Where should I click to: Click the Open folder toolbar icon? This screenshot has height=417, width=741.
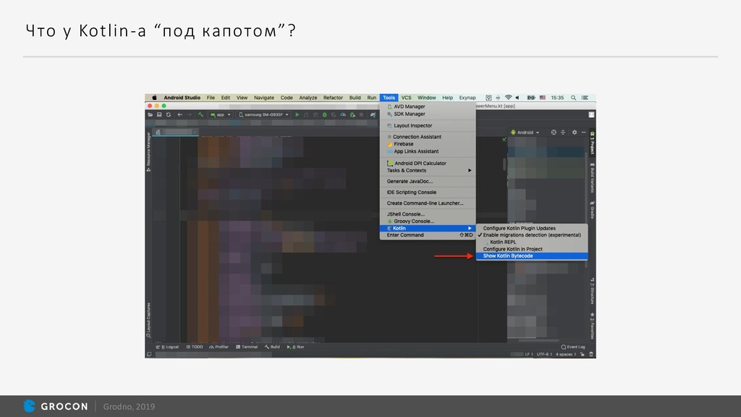151,115
